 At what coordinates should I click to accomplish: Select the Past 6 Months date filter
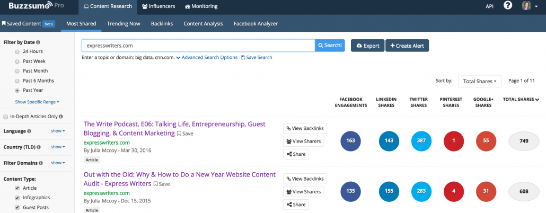tap(17, 81)
